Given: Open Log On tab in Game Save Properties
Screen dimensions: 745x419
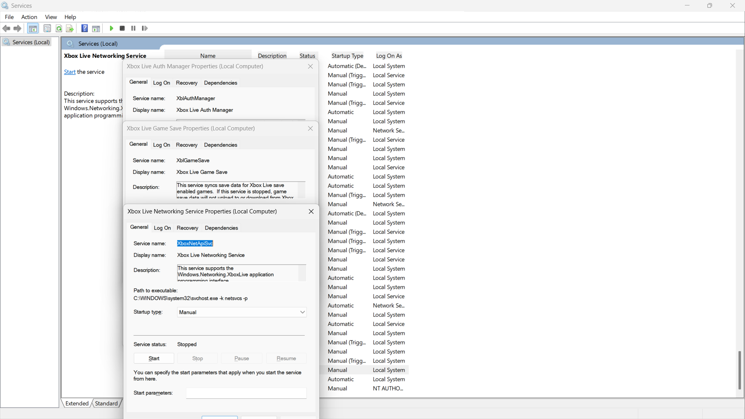Looking at the screenshot, I should pos(161,145).
